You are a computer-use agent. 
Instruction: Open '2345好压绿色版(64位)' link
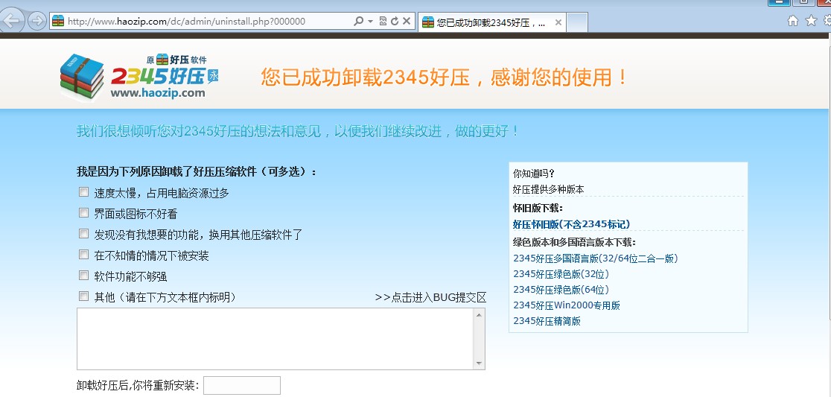click(561, 290)
